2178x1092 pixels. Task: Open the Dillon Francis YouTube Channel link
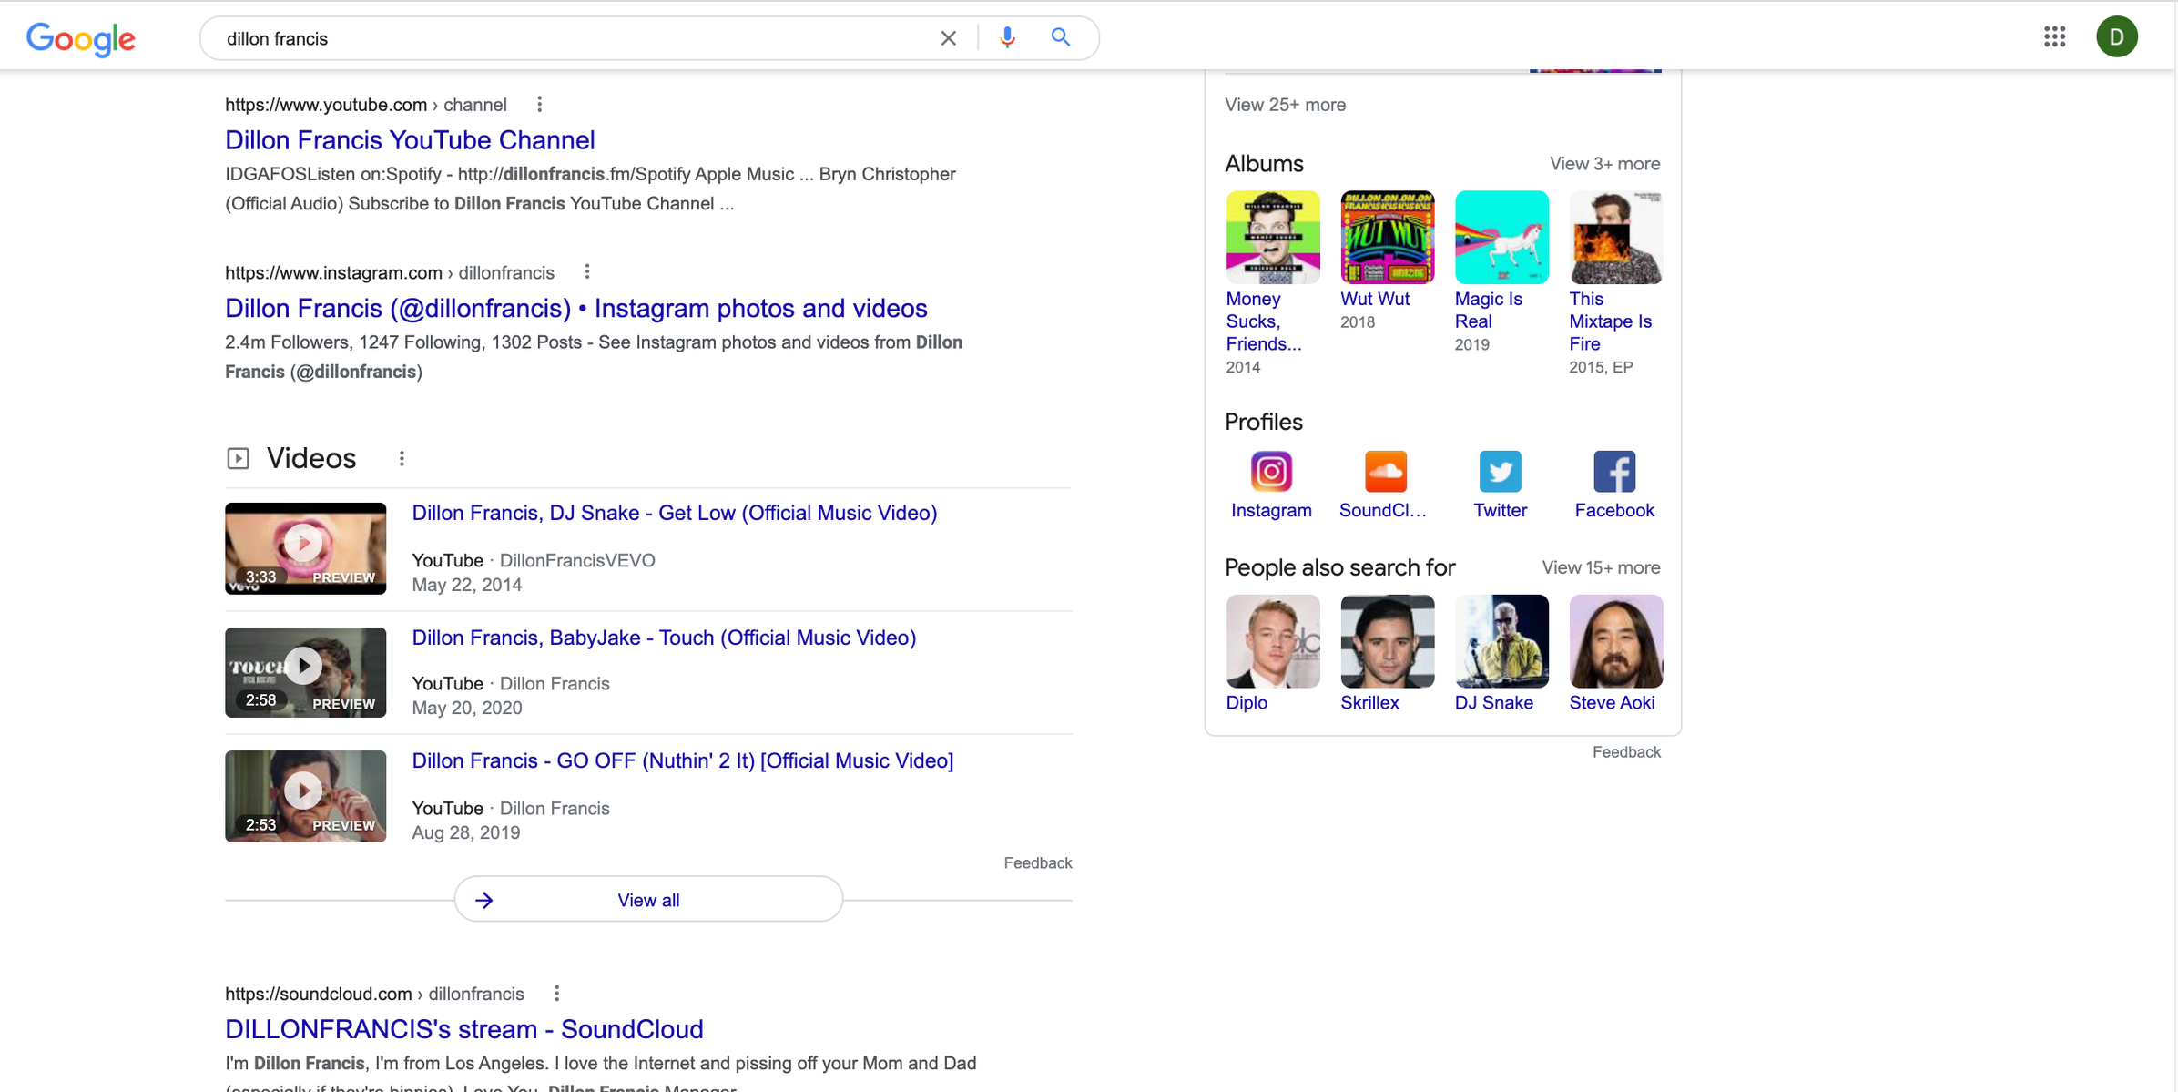tap(410, 139)
